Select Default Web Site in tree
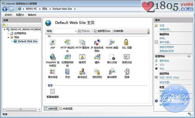Image resolution: width=195 pixels, height=118 pixels. [x=26, y=41]
